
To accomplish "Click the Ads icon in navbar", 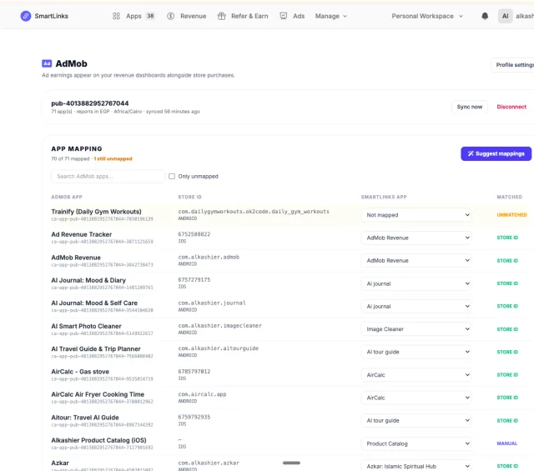I will click(x=284, y=16).
